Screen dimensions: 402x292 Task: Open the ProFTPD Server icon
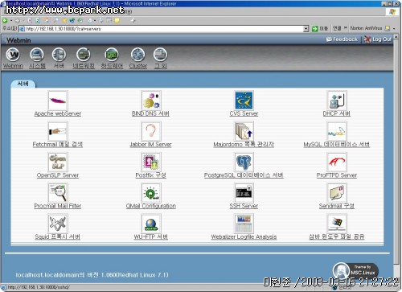click(337, 162)
